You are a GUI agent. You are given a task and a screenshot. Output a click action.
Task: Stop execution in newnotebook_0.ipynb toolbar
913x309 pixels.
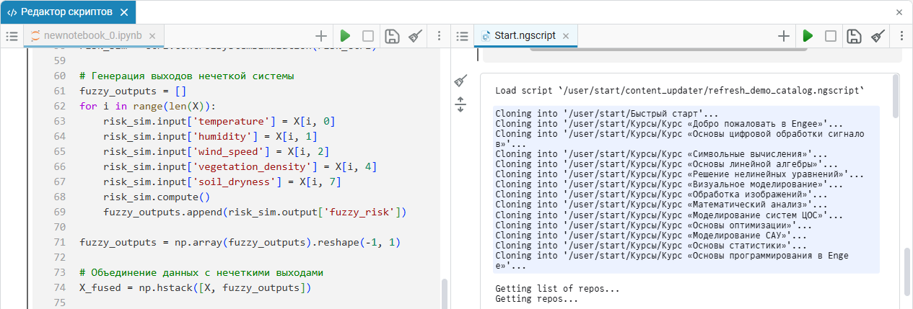368,35
